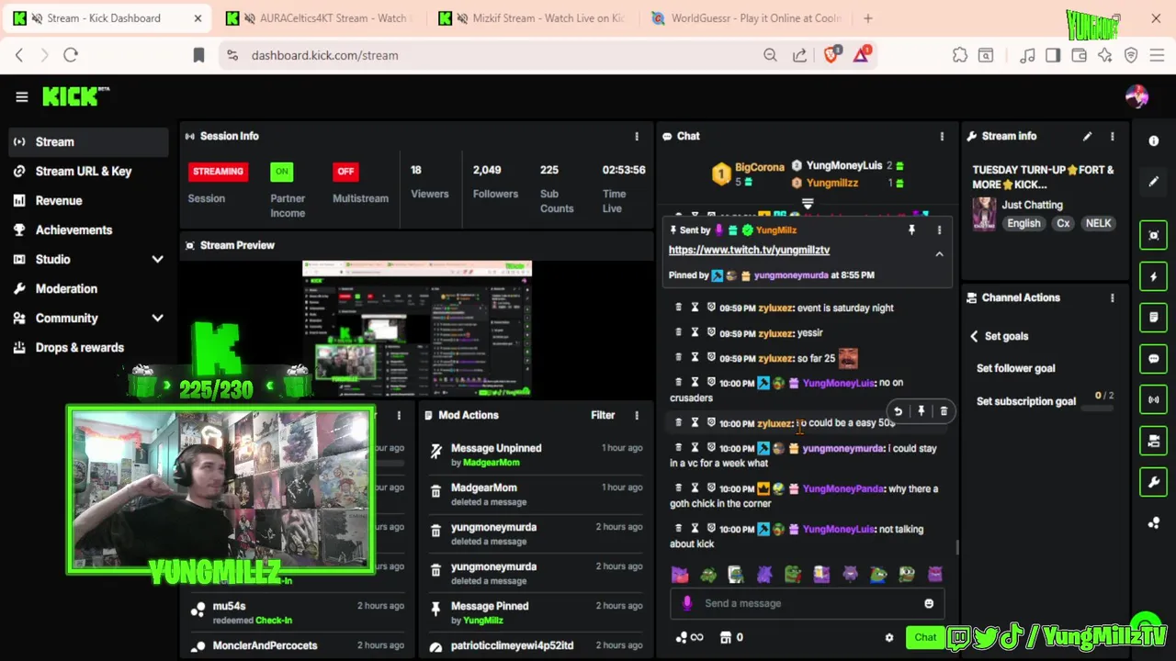Click the Multistream OFF indicator

(x=345, y=172)
